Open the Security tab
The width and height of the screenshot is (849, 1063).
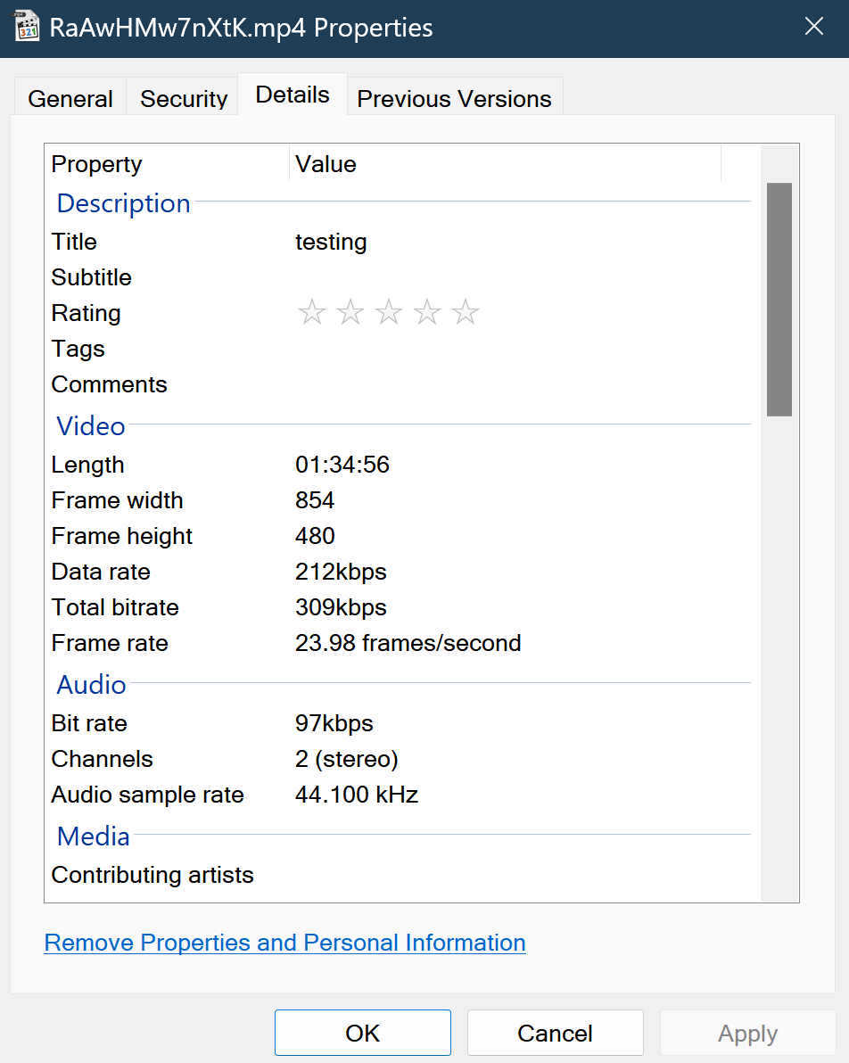(184, 98)
